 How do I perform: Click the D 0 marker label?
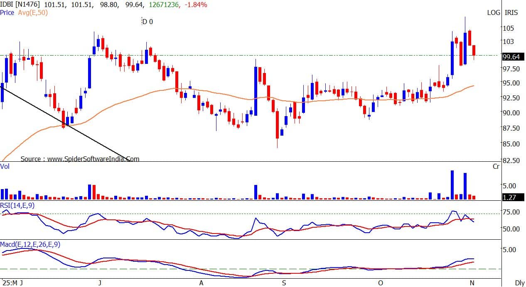click(147, 22)
